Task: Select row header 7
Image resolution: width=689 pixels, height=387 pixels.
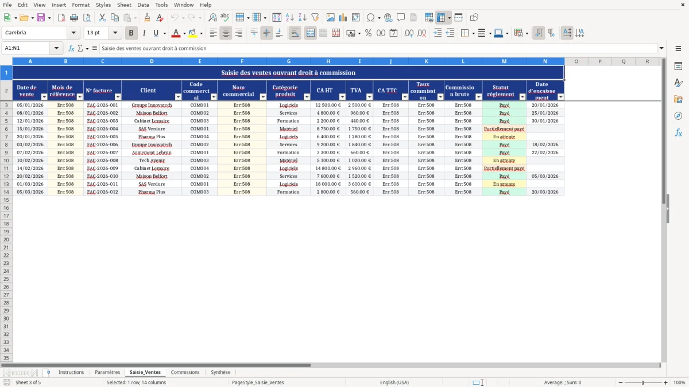Action: click(x=6, y=136)
